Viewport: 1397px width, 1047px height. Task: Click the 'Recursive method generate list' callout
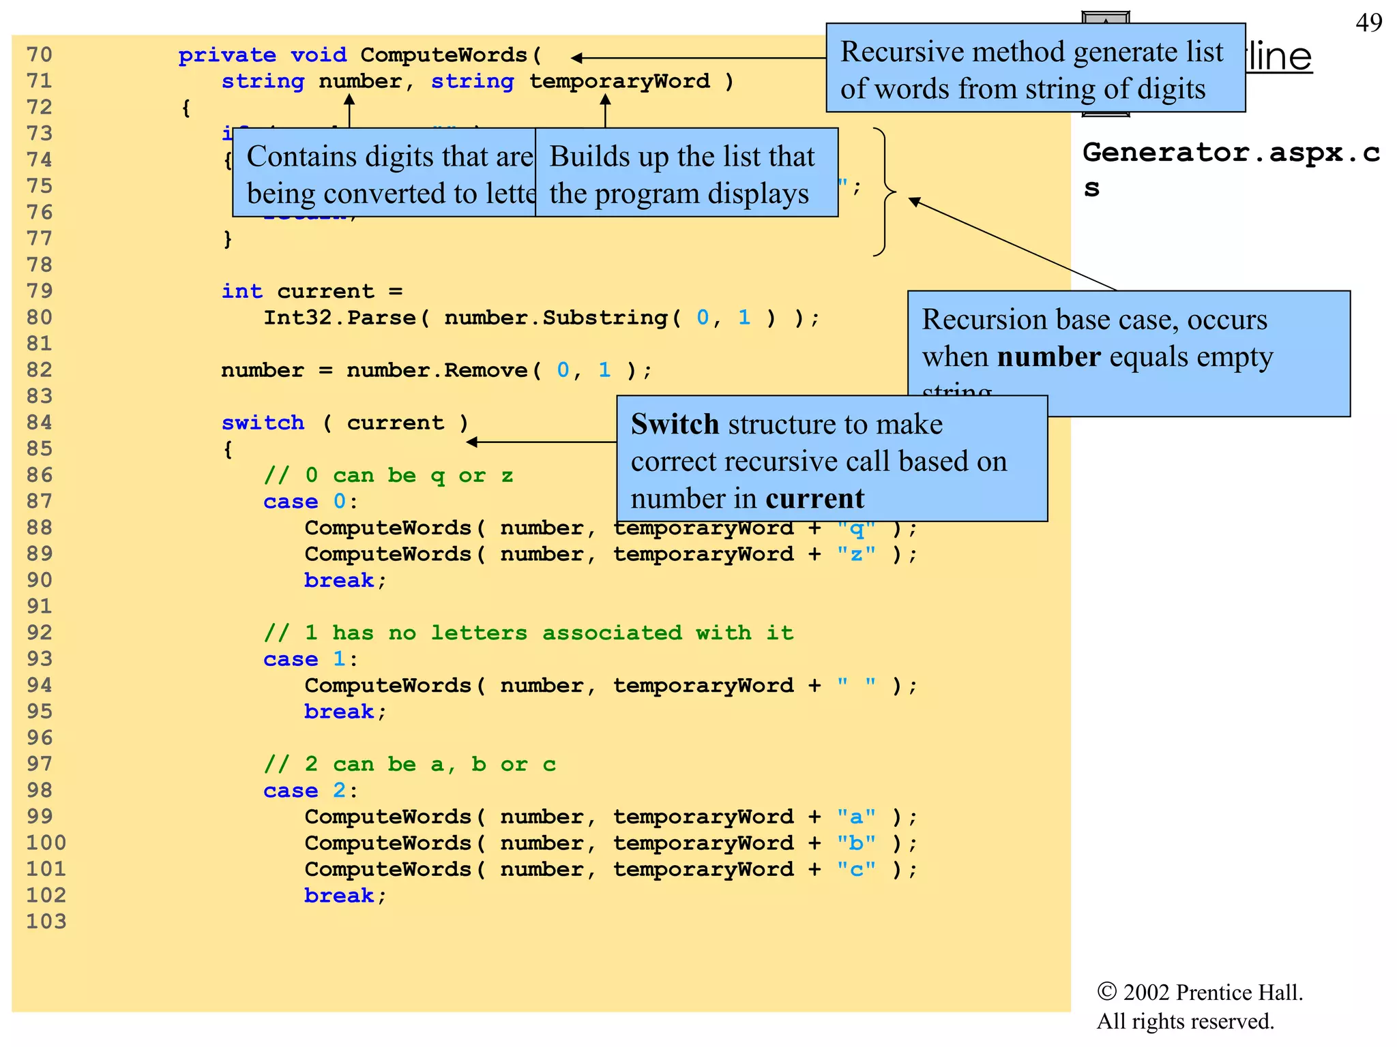[1035, 68]
